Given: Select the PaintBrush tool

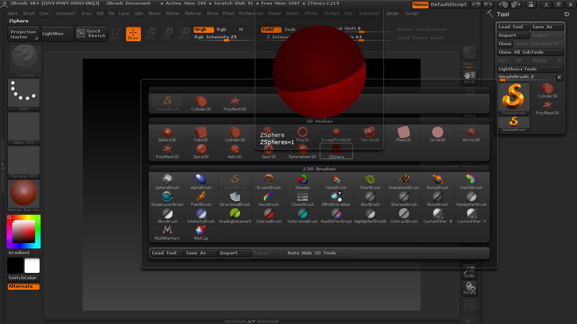Looking at the screenshot, I should (x=201, y=199).
